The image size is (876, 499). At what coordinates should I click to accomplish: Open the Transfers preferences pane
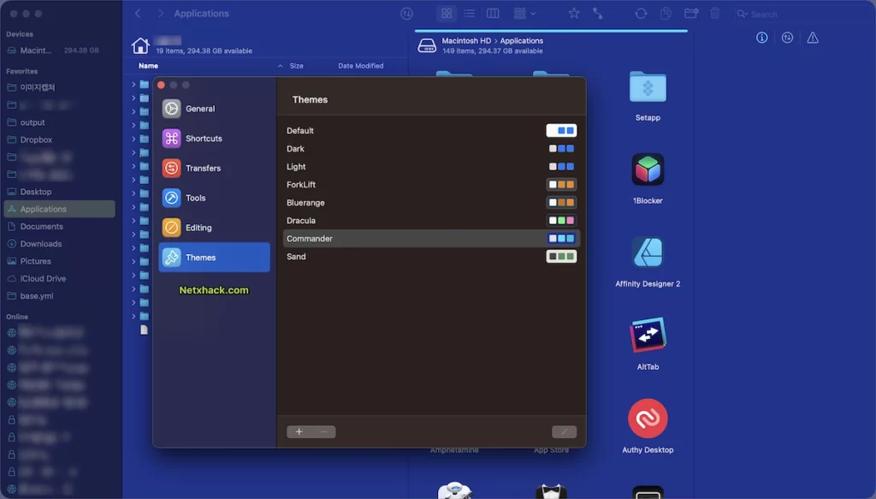click(x=214, y=168)
